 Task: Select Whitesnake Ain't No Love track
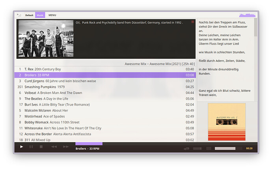tap(105, 128)
